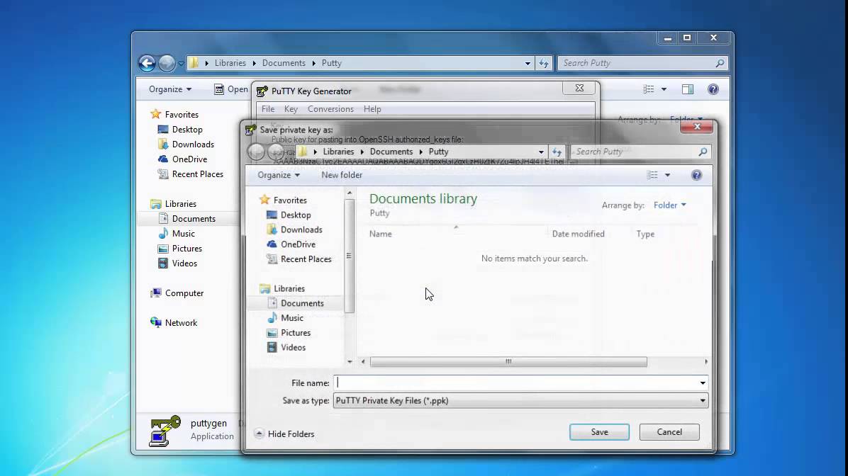This screenshot has height=476, width=848.
Task: Click the Save button
Action: tap(599, 432)
